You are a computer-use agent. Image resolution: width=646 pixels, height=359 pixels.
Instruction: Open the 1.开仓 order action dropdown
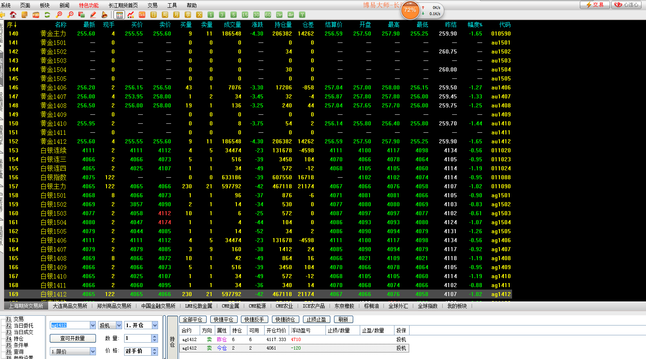click(155, 326)
